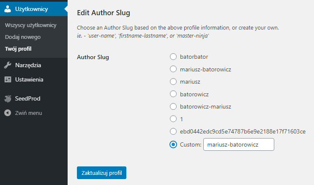
Task: Click the SeedProd leaf icon
Action: tap(8, 98)
